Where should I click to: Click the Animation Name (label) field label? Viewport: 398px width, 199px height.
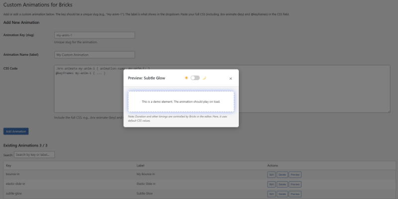21,55
